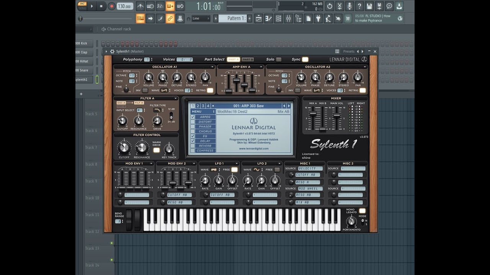Open the LFO 2 dropdown arrow
The width and height of the screenshot is (490, 275).
pyautogui.click(x=280, y=163)
